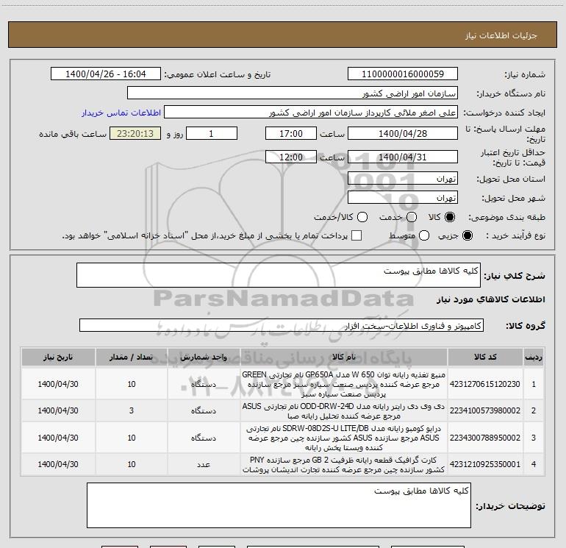Click the شماره نیاز field 1100000016000059
The image size is (566, 548).
[x=403, y=74]
